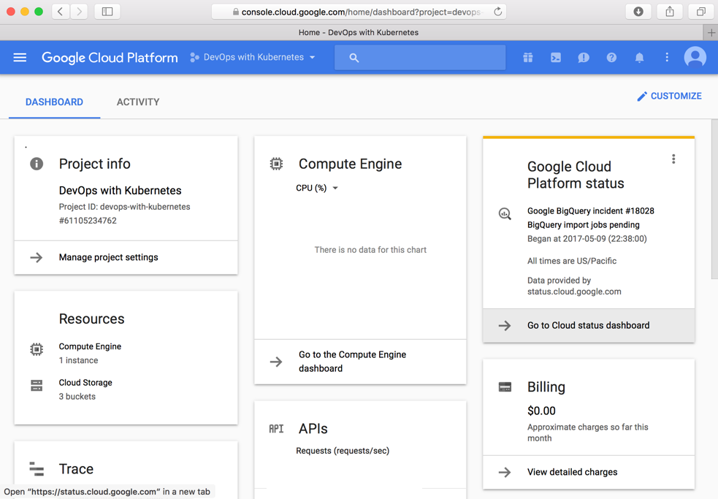This screenshot has width=718, height=499.
Task: Click 'BigQuery import jobs pending' text
Action: pos(584,224)
